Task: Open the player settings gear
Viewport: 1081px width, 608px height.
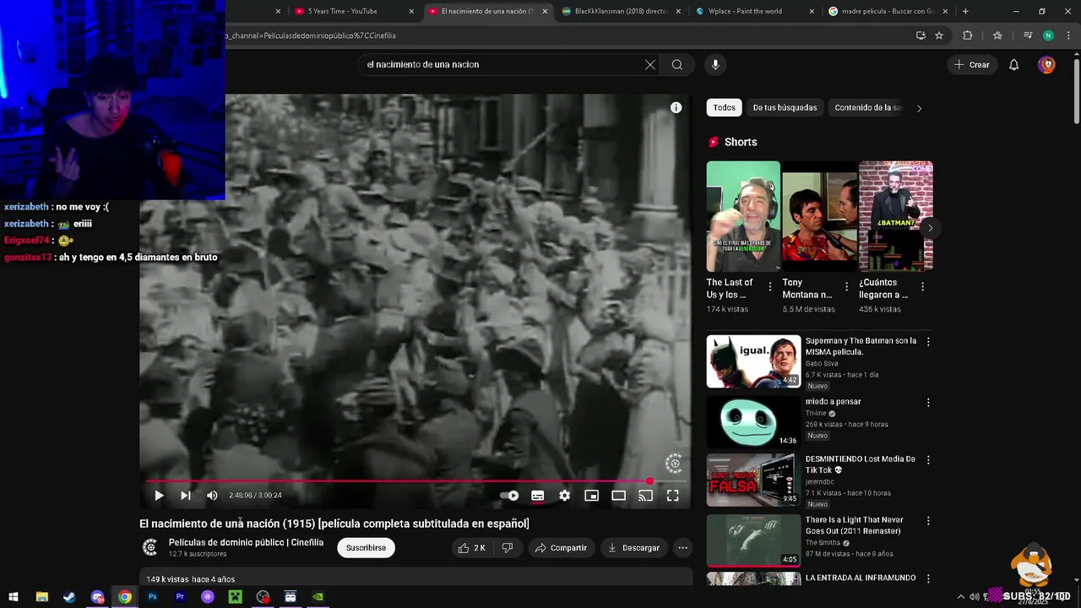Action: (564, 496)
